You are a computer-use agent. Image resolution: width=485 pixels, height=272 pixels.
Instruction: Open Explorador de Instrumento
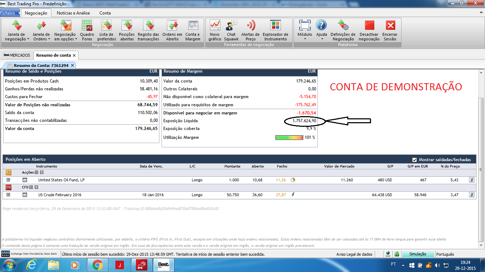(276, 30)
